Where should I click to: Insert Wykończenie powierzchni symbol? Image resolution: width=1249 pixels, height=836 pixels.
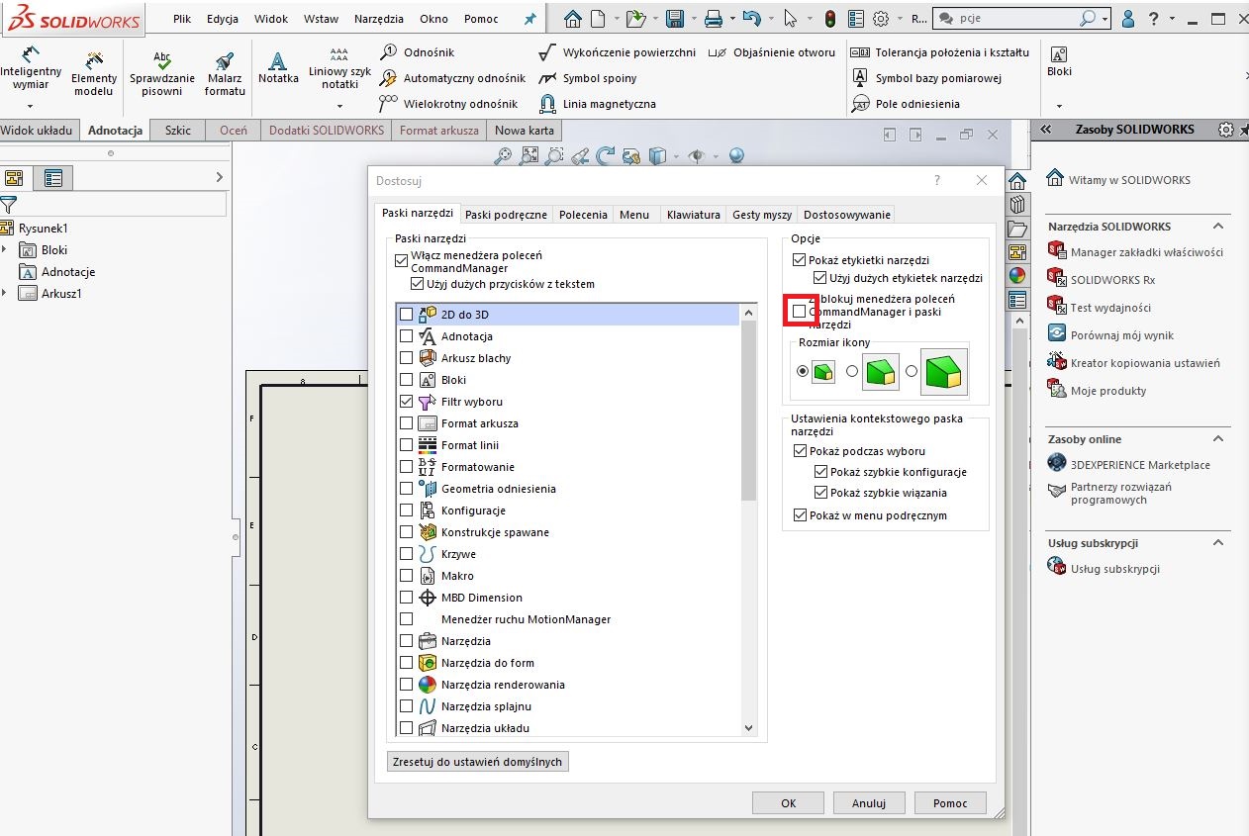(617, 52)
